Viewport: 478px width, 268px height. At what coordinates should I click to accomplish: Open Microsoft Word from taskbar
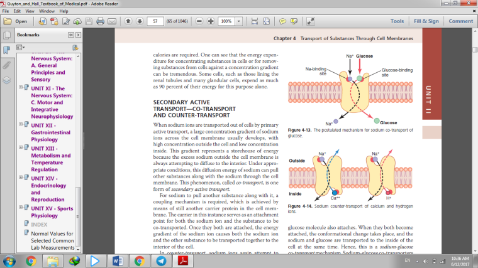click(x=118, y=261)
